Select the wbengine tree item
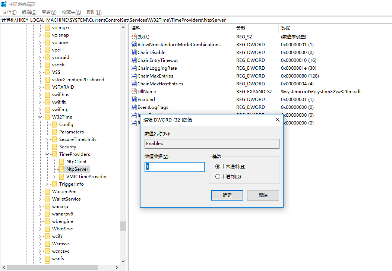Image resolution: width=392 pixels, height=271 pixels. 63,221
